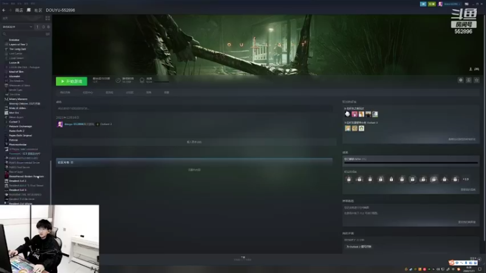Click the sidebar search magnifier icon
486x273 pixels.
(x=4, y=34)
